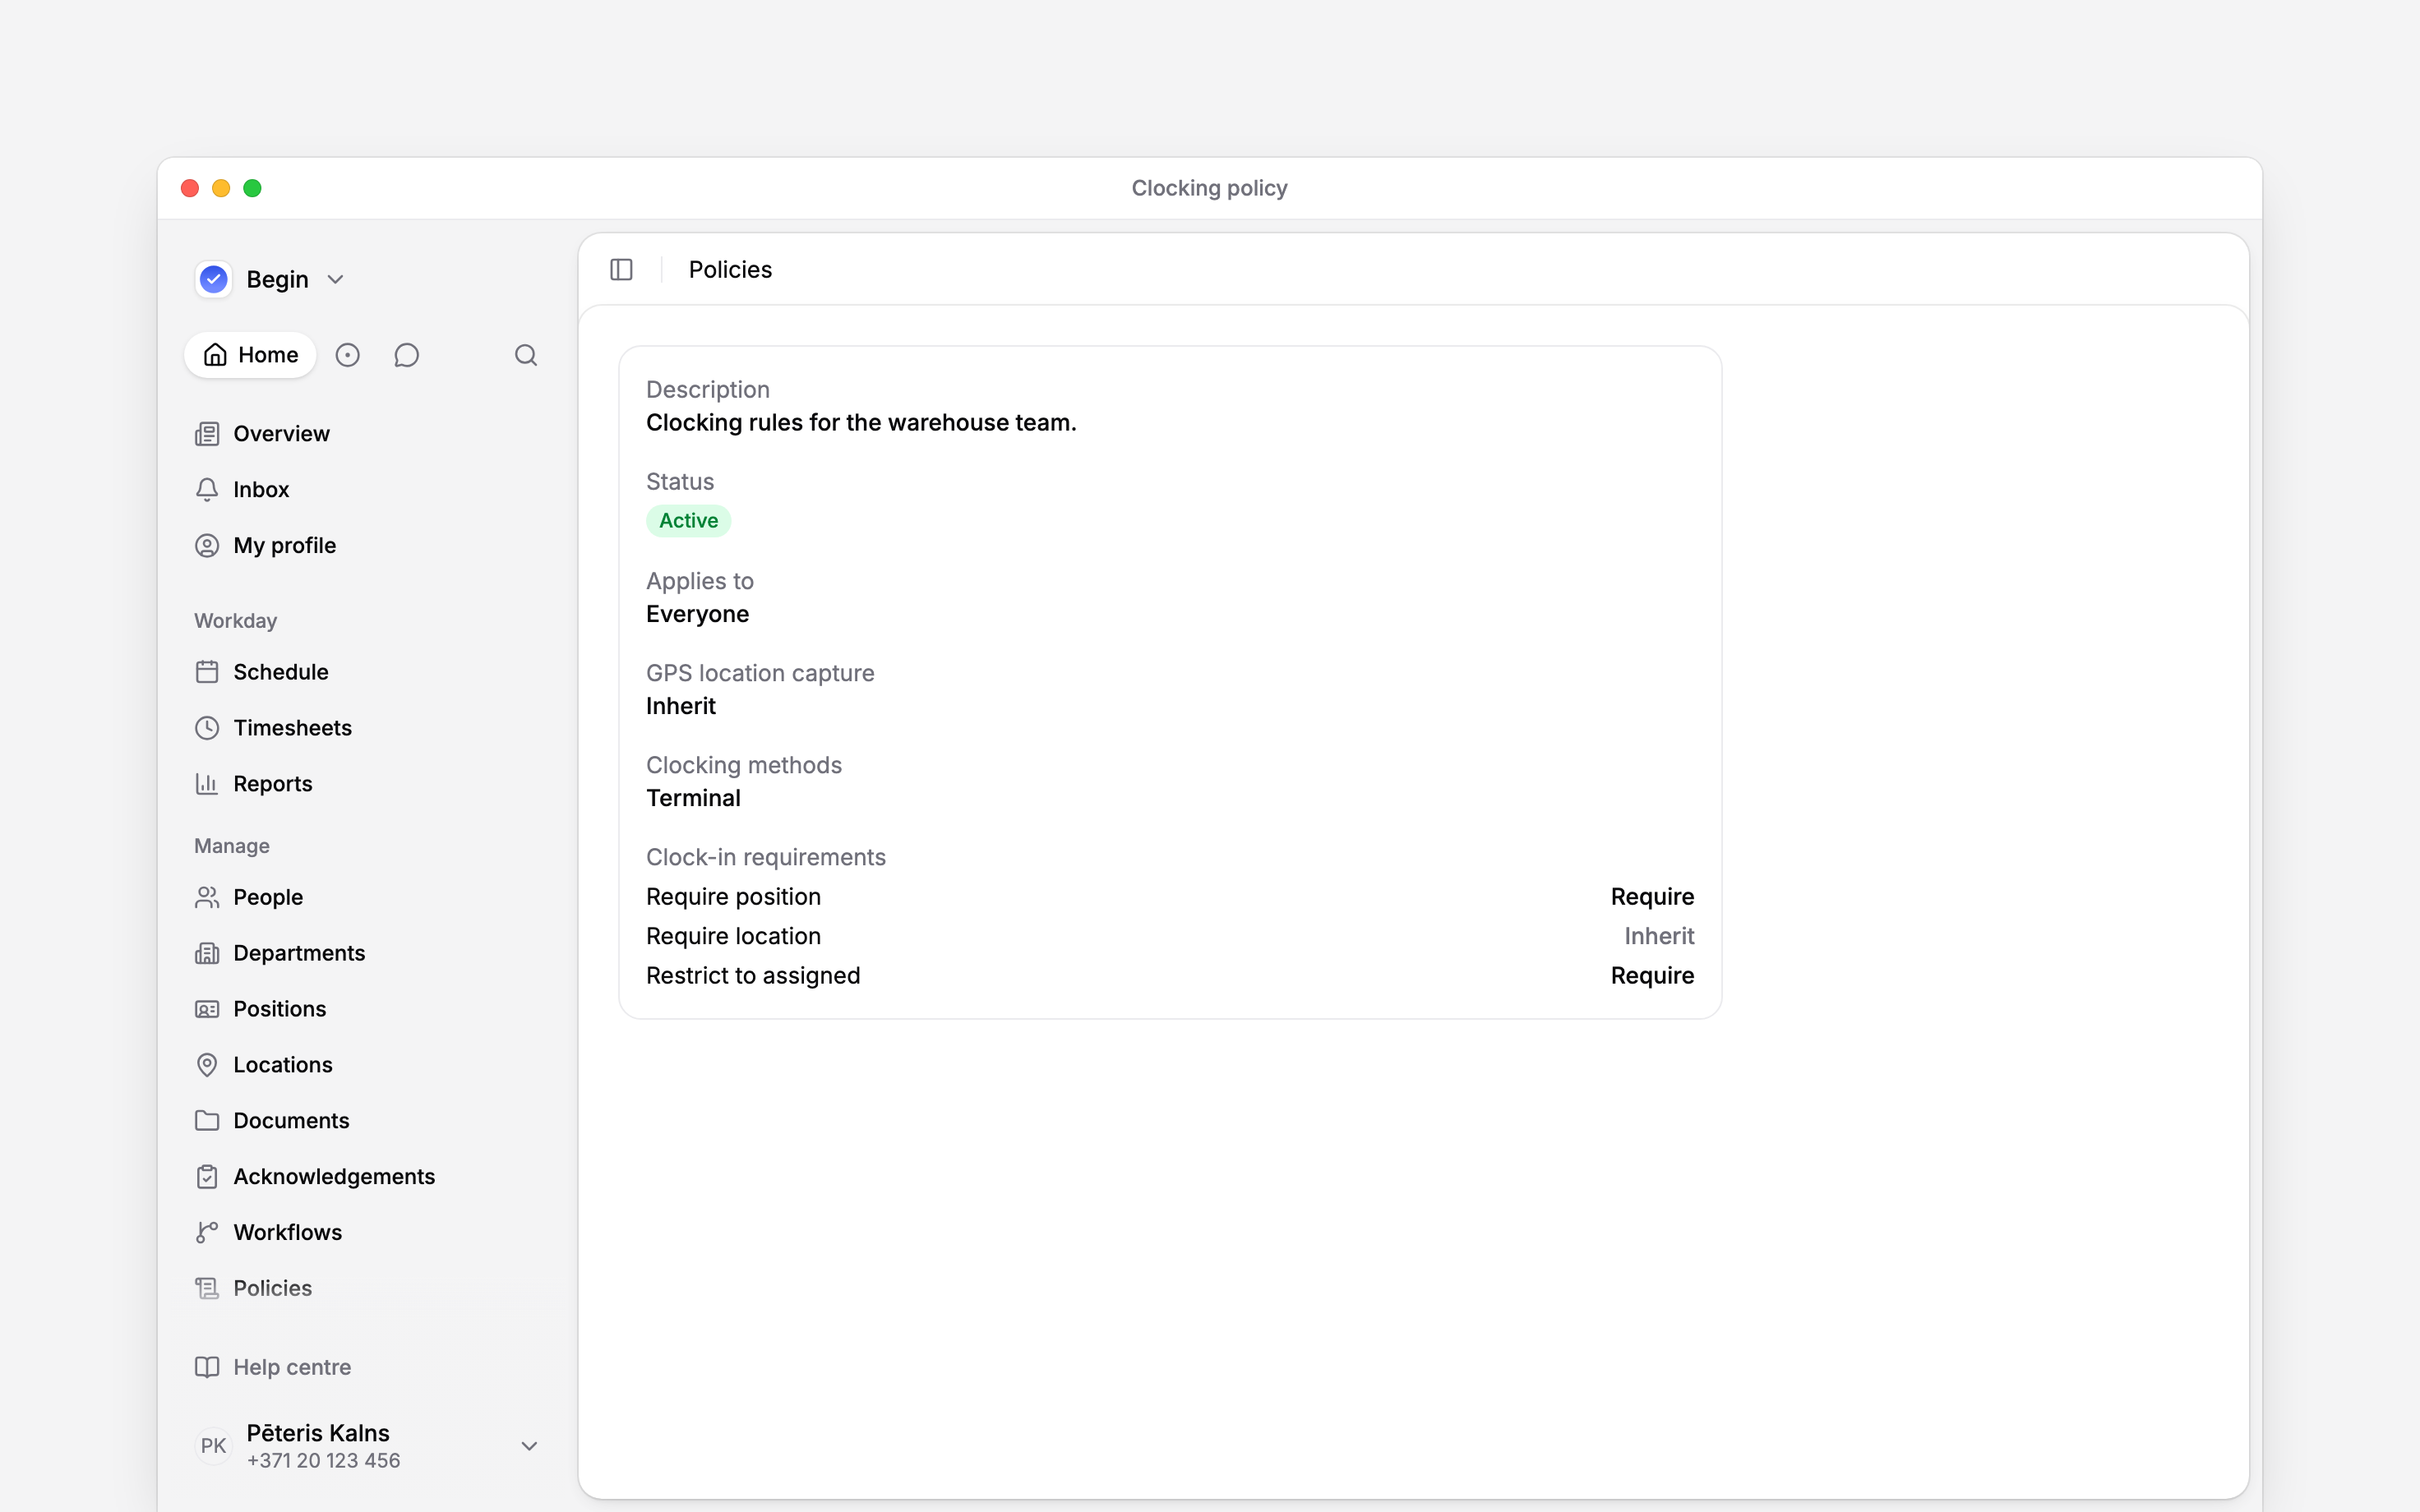
Task: Select the Home tab
Action: (x=250, y=355)
